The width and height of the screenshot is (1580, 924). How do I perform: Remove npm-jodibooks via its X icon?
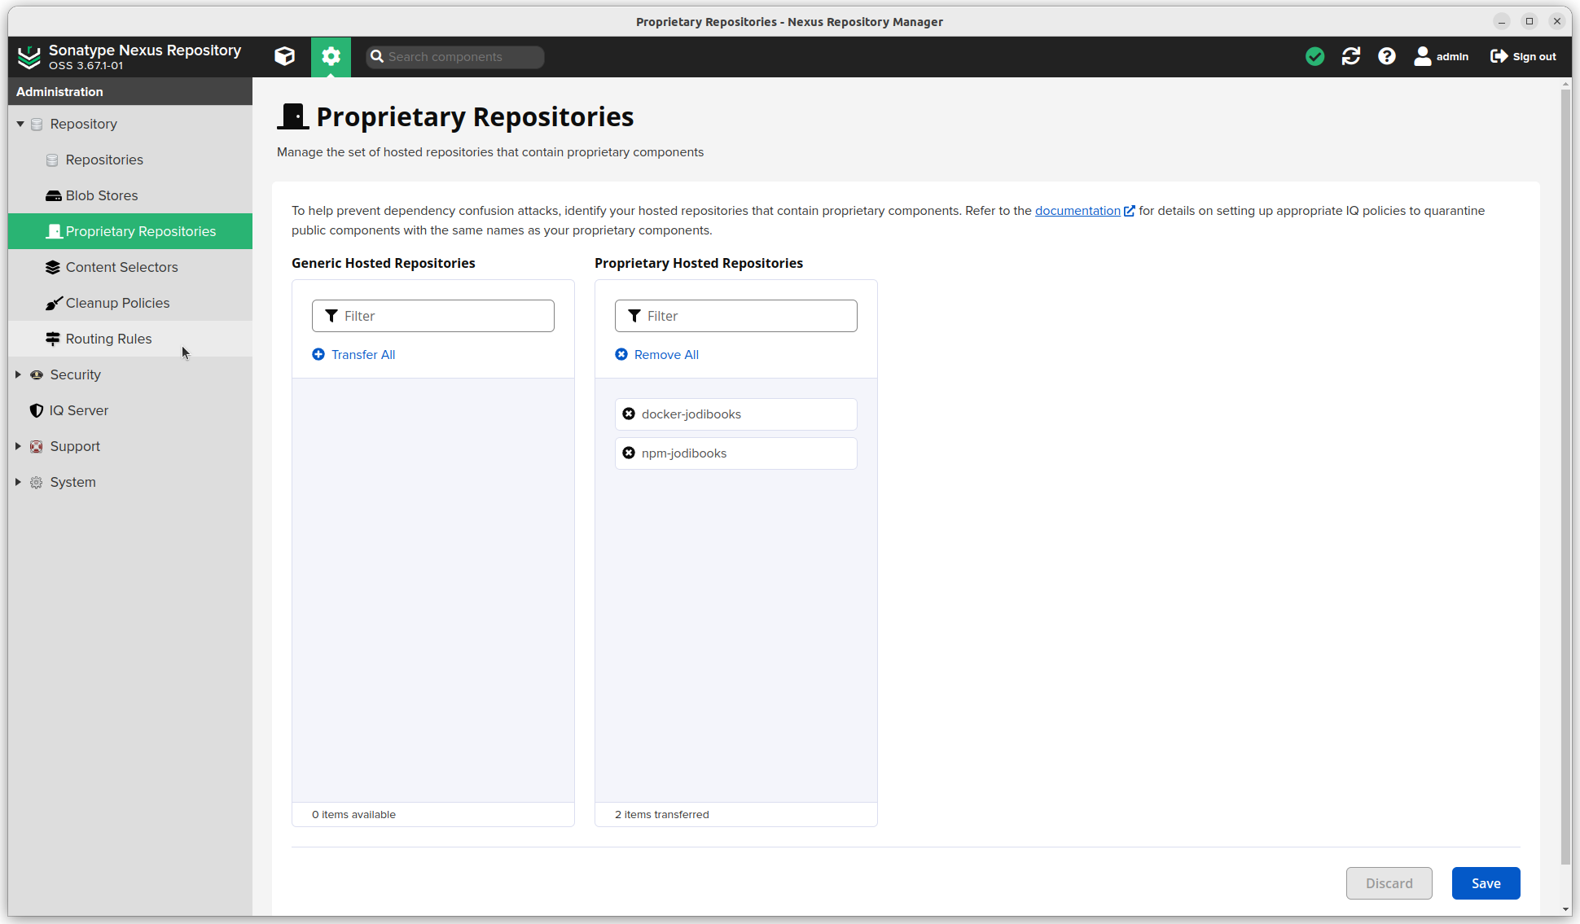tap(629, 453)
